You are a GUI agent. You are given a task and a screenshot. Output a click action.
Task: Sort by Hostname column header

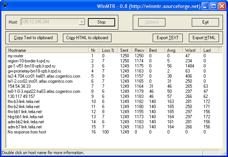(47, 50)
